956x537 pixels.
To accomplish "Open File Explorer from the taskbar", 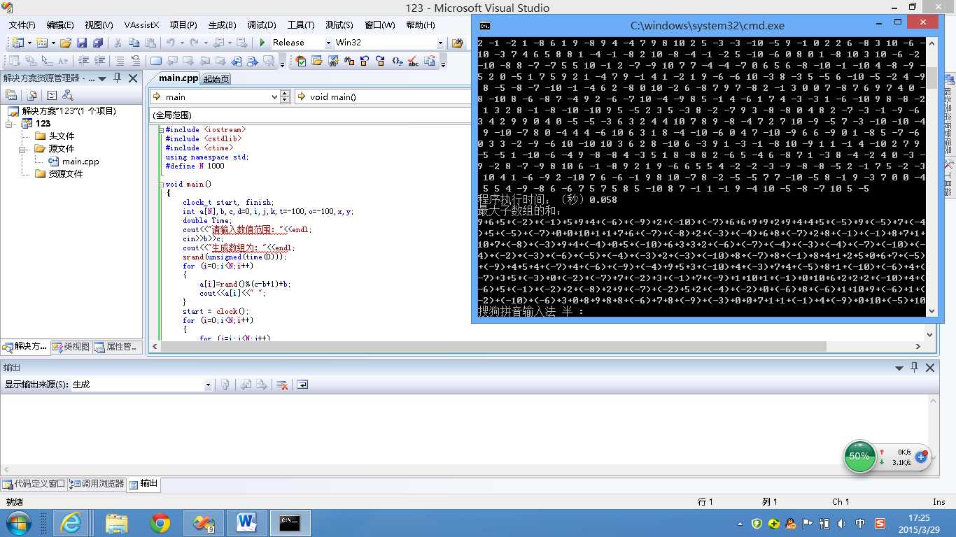I will pos(116,523).
